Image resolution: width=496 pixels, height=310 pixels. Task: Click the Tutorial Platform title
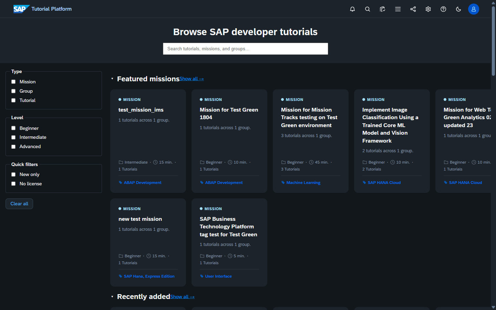[52, 9]
